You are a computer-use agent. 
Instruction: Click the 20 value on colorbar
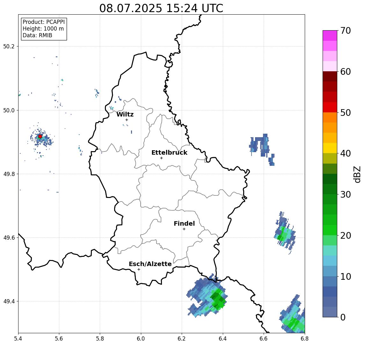[346, 236]
